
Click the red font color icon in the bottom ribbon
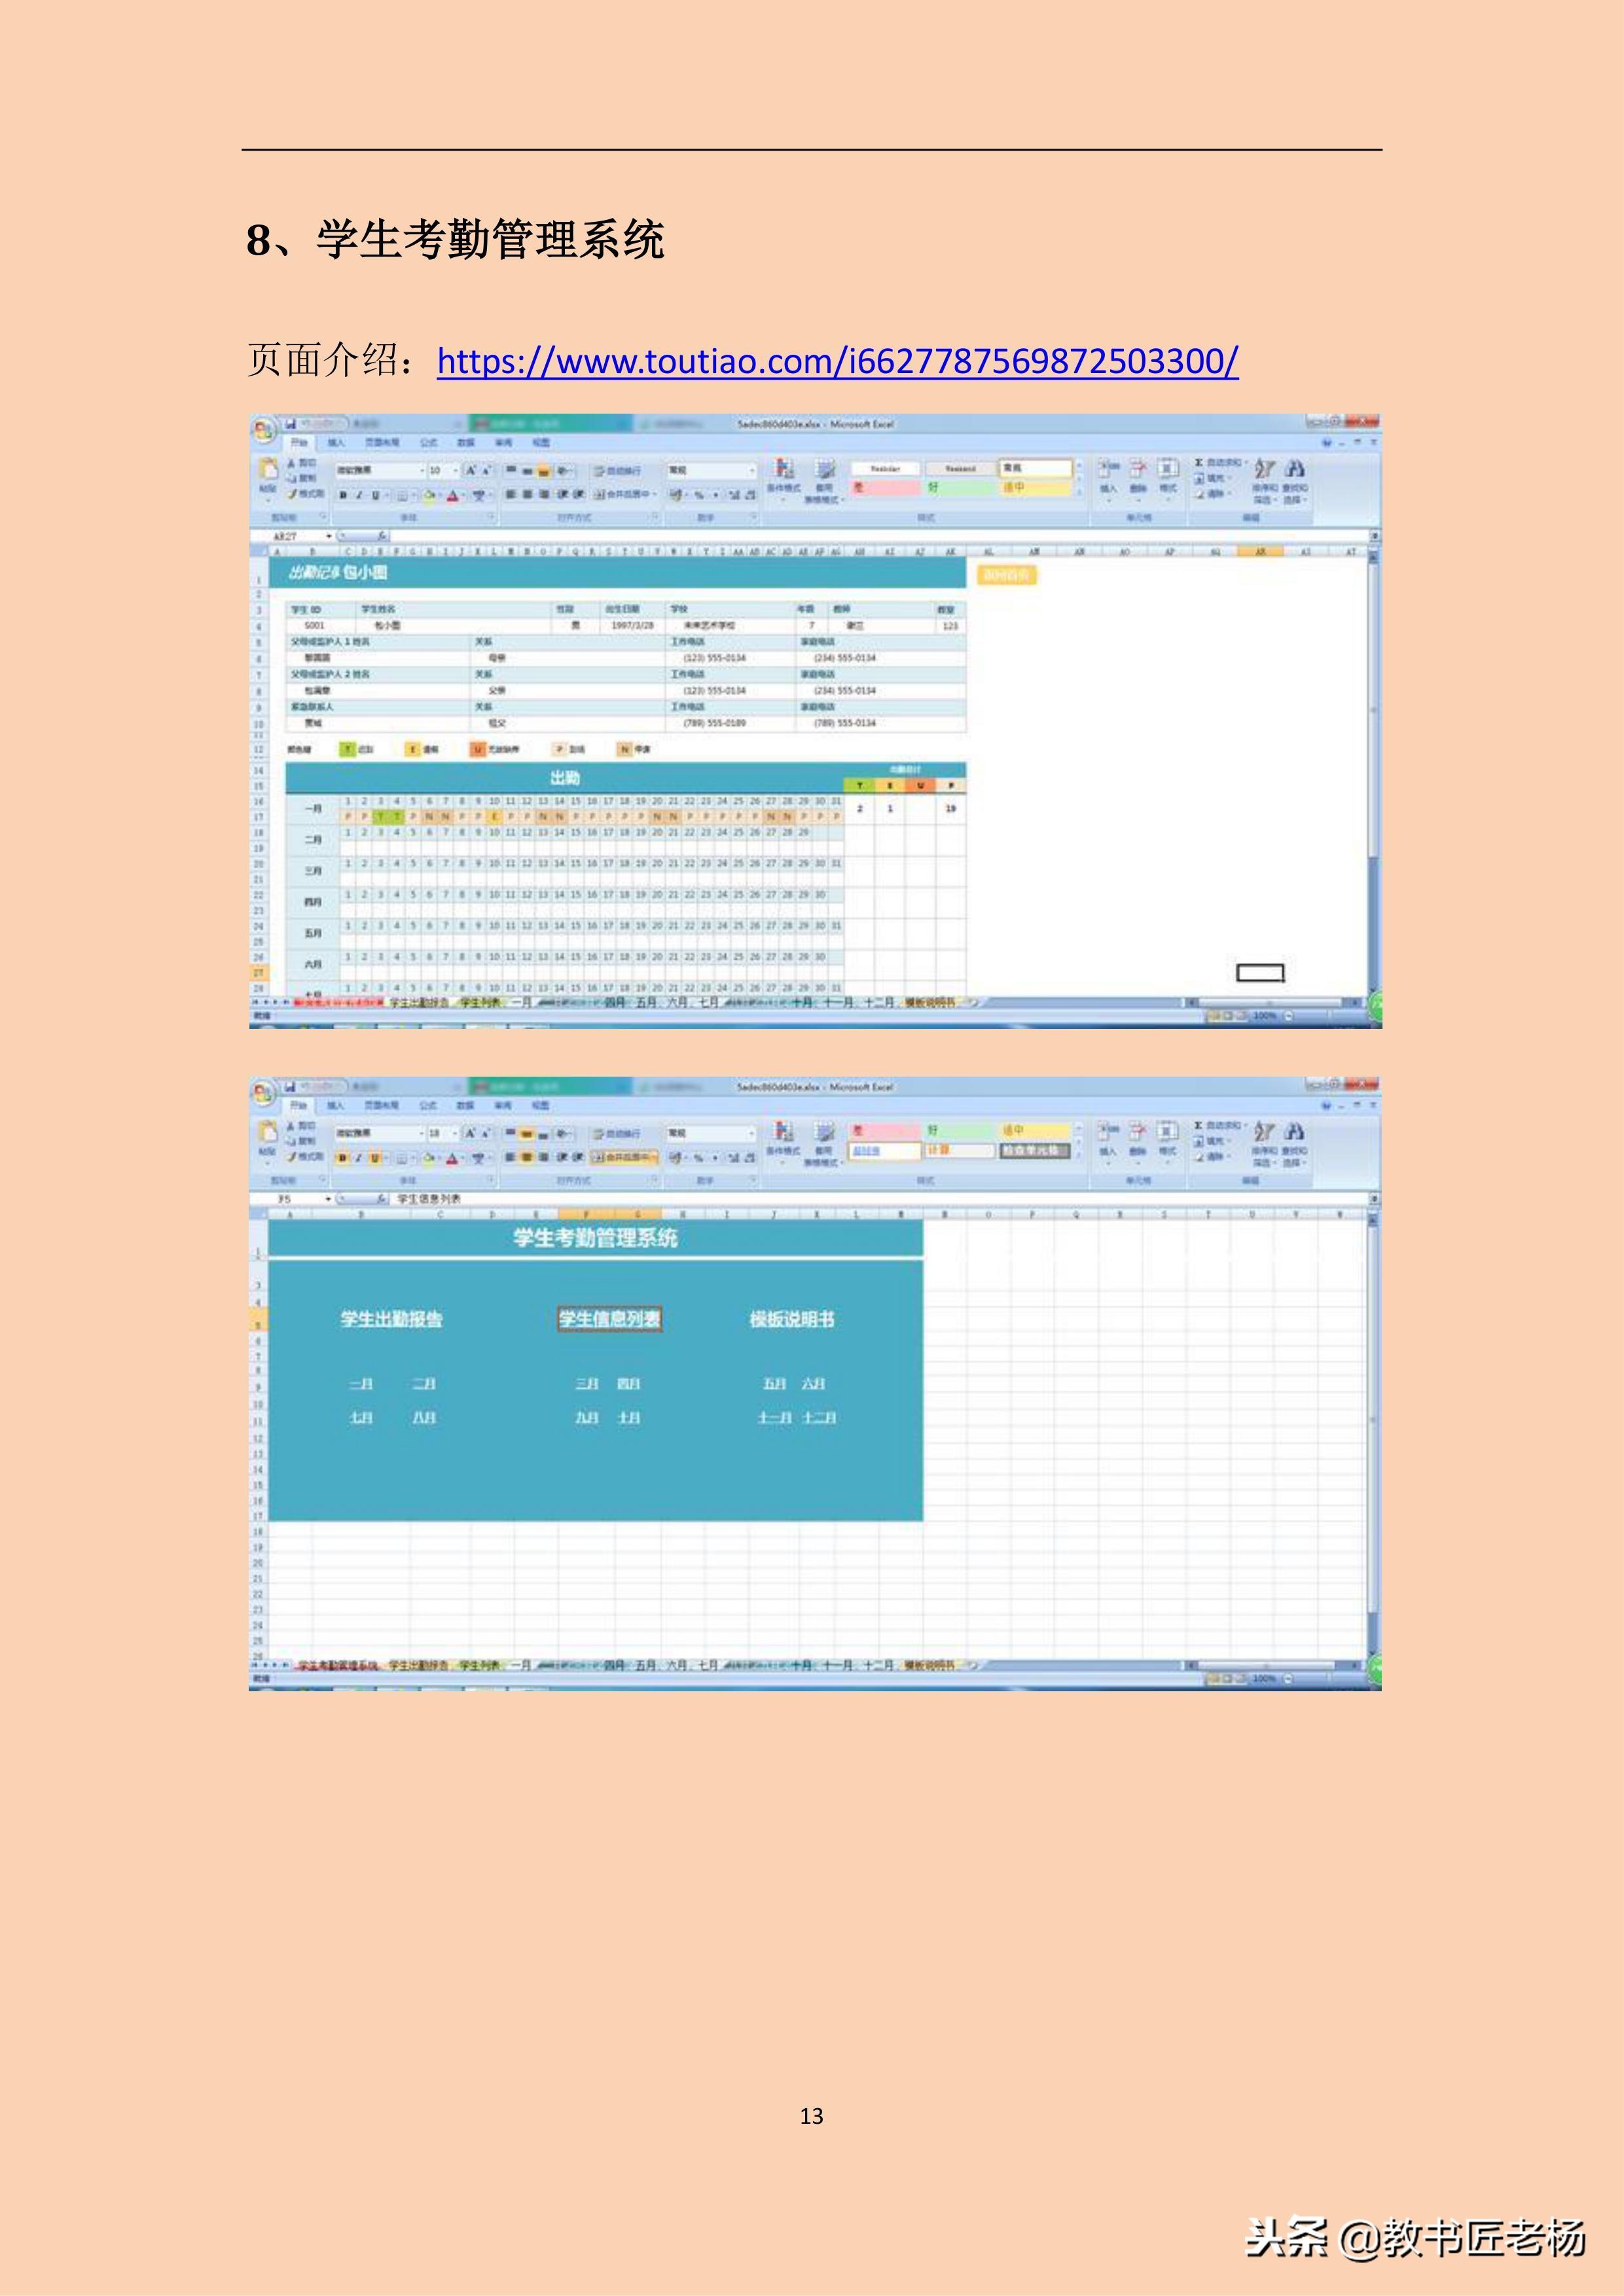[x=452, y=1158]
